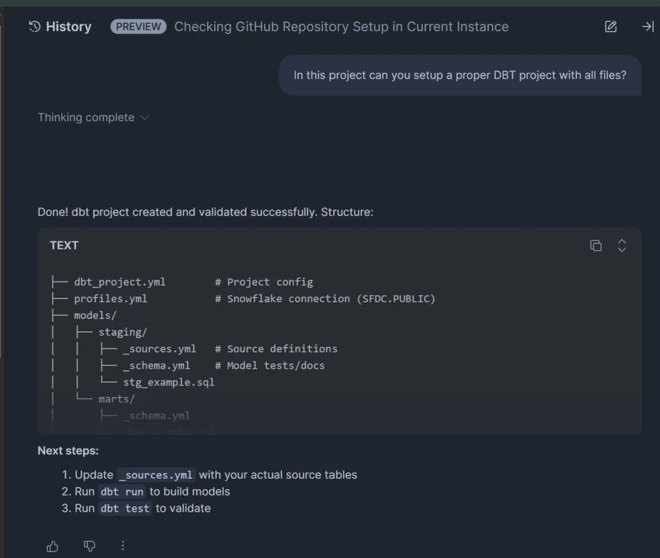Click the History label

pyautogui.click(x=68, y=26)
